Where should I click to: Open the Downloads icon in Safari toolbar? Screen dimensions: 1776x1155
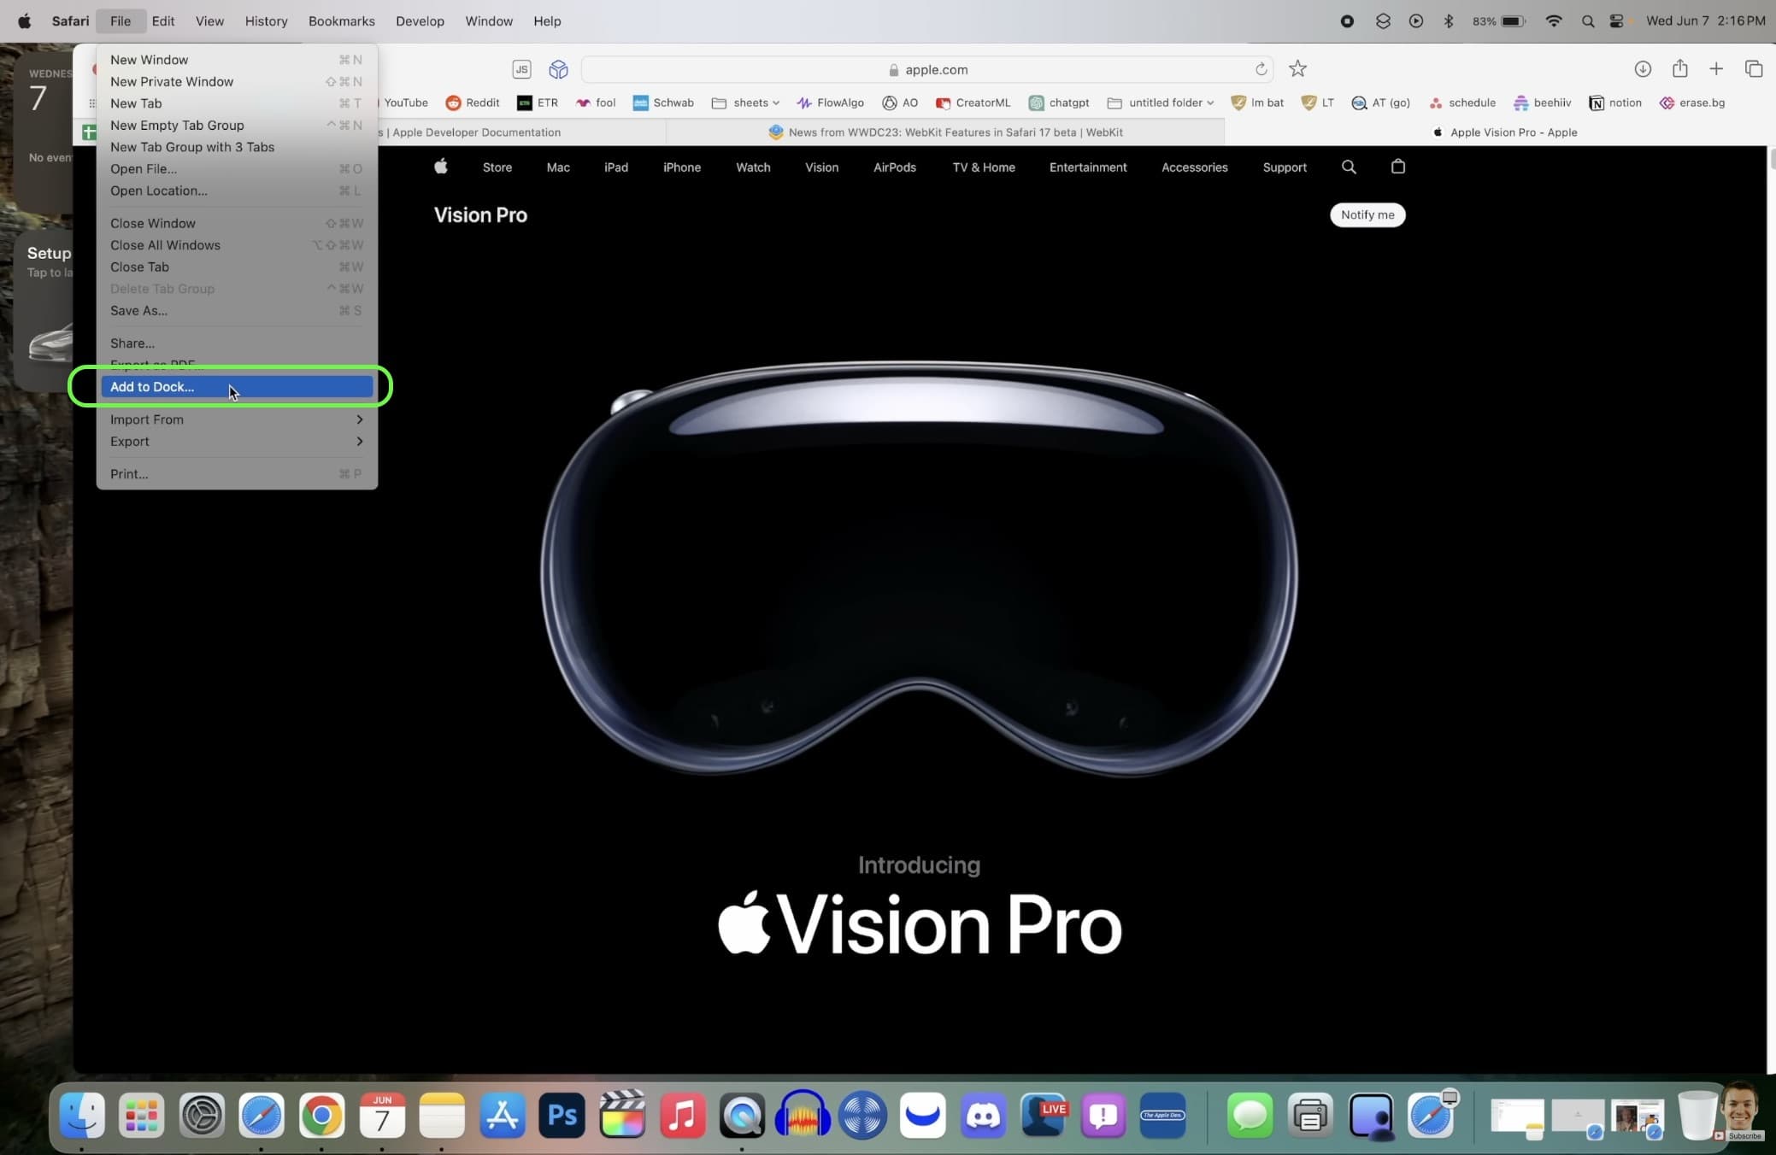tap(1642, 68)
